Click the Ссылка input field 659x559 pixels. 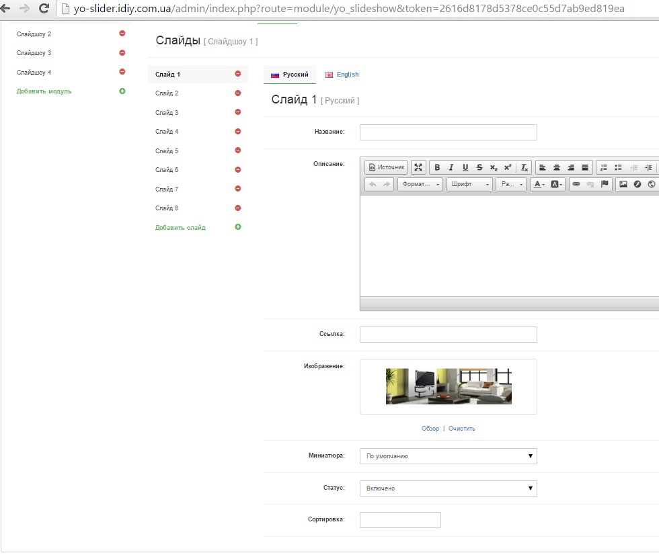click(449, 335)
